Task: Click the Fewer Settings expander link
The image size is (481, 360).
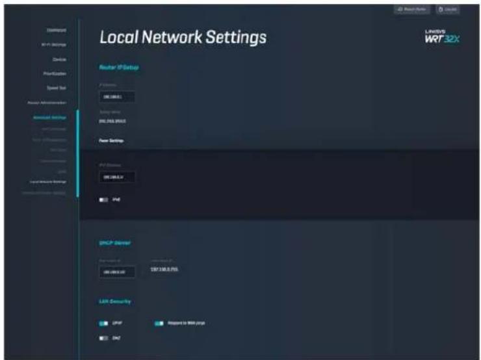Action: point(111,140)
